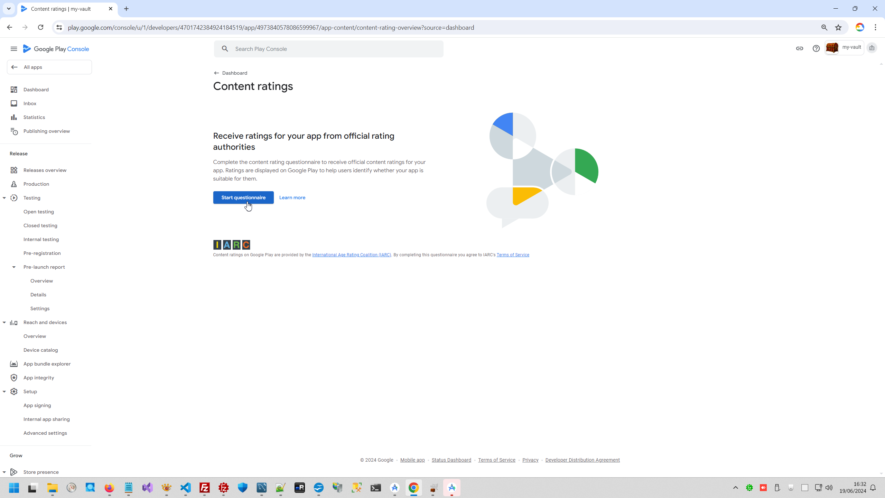Click the copy link icon in header

799,48
